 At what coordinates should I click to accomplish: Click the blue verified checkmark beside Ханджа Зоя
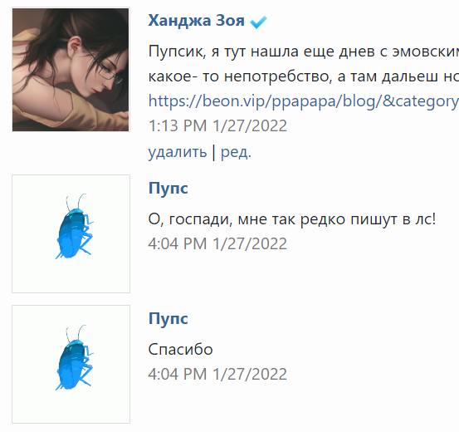[x=258, y=22]
